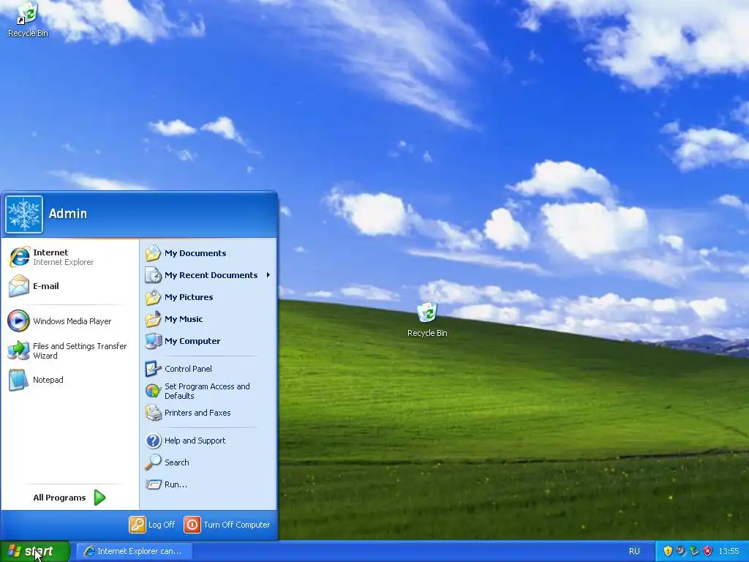Open the Run... dialog icon
This screenshot has height=562, width=749.
coord(153,484)
